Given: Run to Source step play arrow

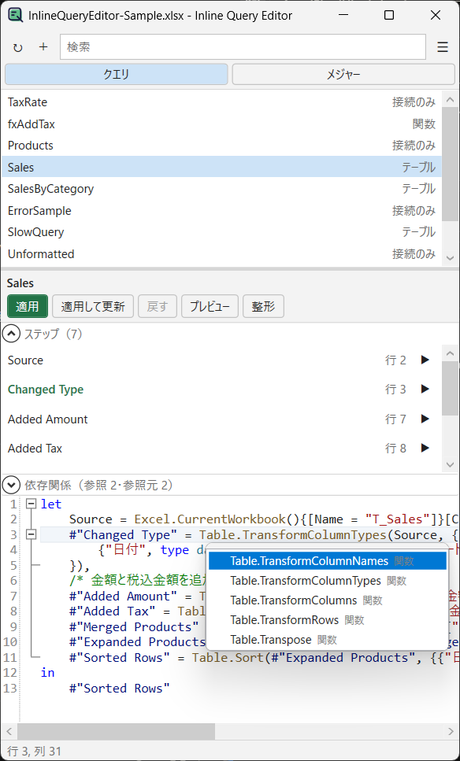Looking at the screenshot, I should coord(425,360).
